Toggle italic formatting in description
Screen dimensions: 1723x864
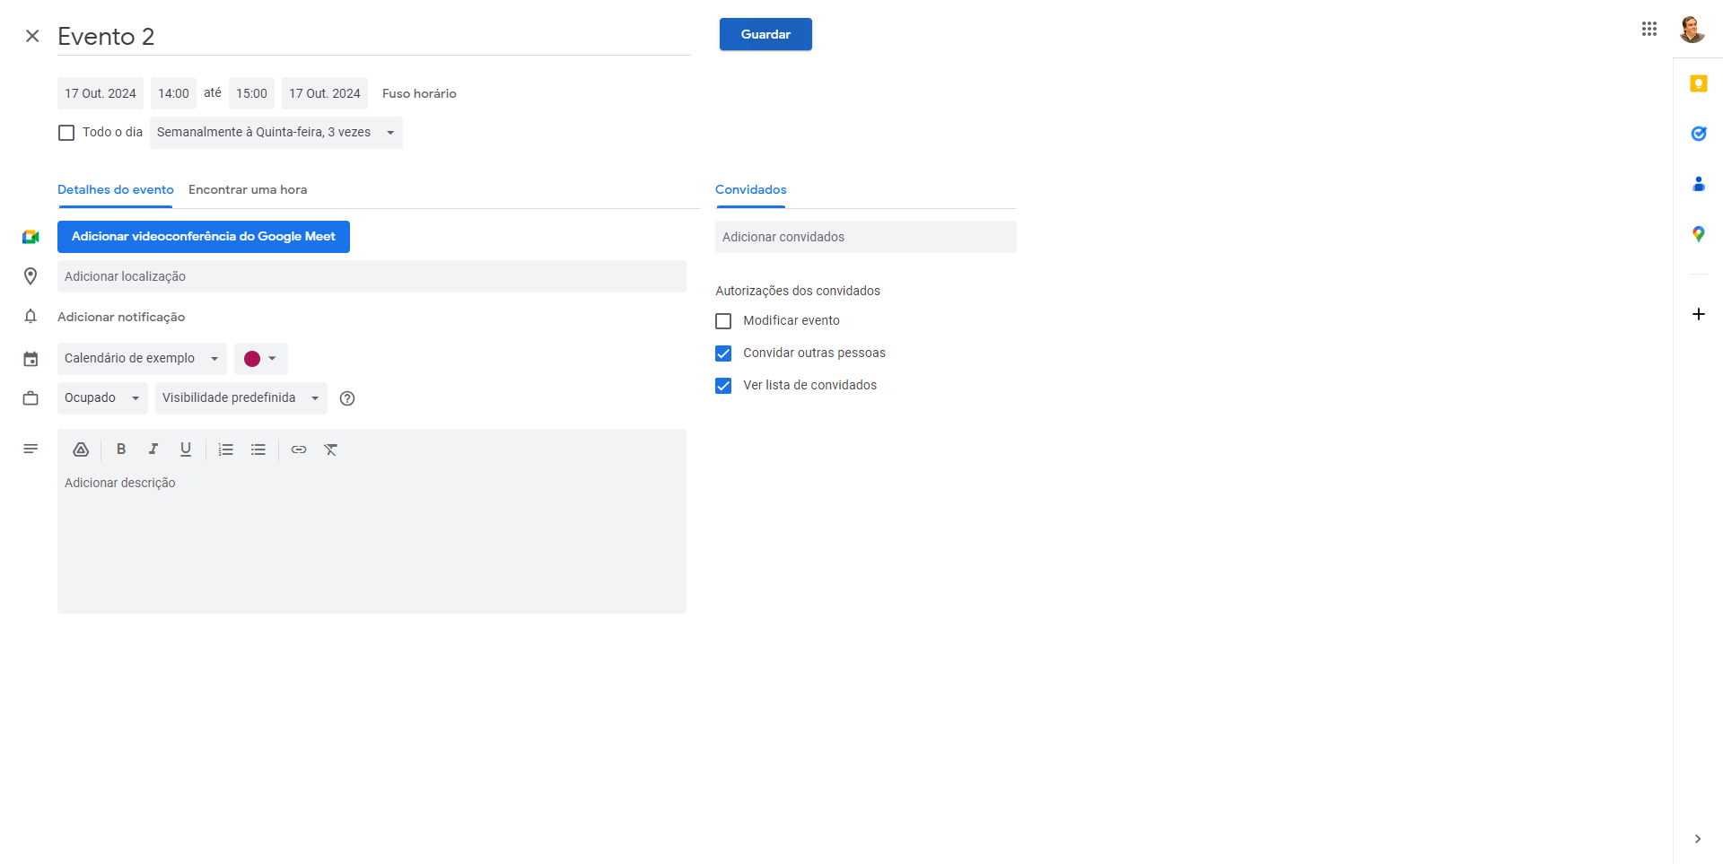153,449
